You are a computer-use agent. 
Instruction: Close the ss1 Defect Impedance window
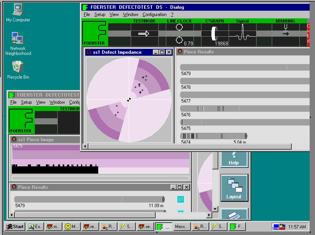[x=169, y=52]
